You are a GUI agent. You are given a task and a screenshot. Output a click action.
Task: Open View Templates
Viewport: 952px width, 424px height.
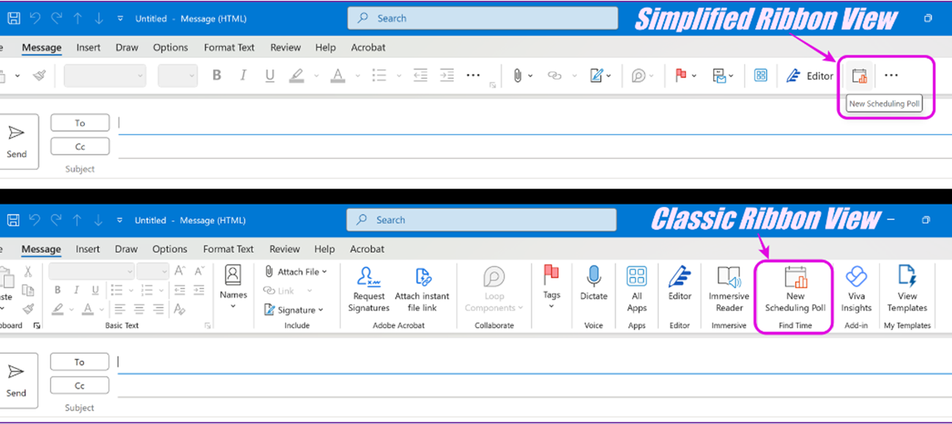[x=907, y=289]
